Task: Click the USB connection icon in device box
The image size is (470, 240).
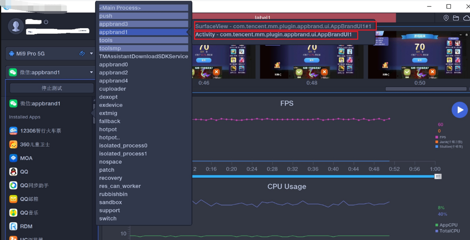Action: point(82,54)
